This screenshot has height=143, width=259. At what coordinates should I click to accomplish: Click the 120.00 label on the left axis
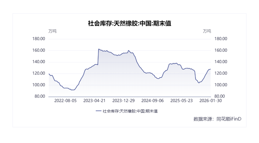pos(39,73)
